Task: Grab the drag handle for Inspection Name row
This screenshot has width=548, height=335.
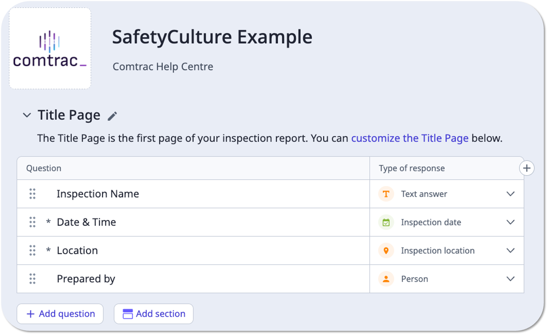Action: tap(33, 194)
